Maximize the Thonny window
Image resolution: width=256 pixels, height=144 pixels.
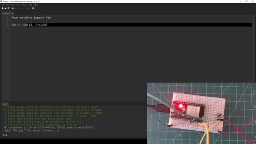(246, 2)
